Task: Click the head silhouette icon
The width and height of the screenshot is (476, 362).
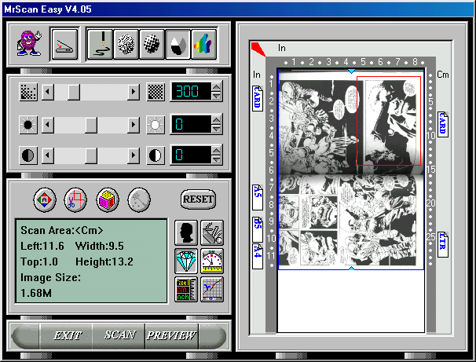Action: 186,232
